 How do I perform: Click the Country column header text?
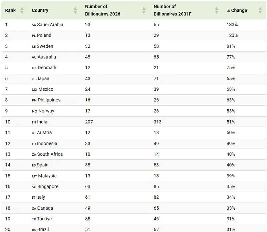(40, 10)
